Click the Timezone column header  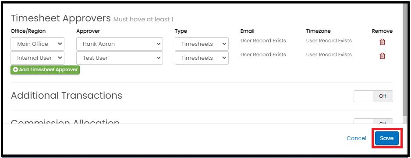pyautogui.click(x=318, y=31)
